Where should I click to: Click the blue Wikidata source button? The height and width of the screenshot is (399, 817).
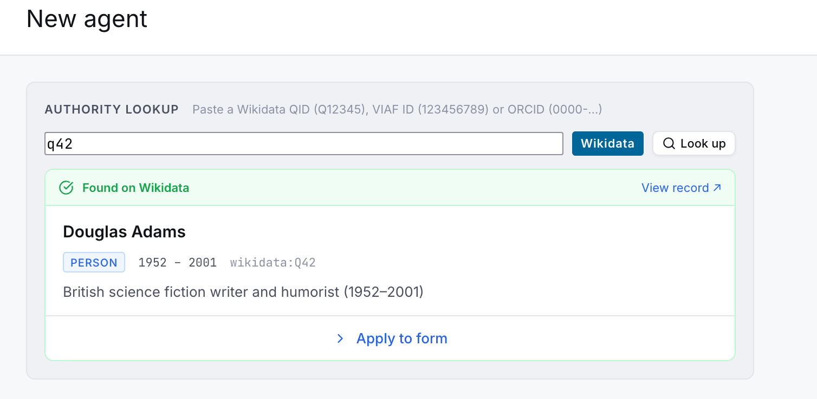(x=607, y=143)
